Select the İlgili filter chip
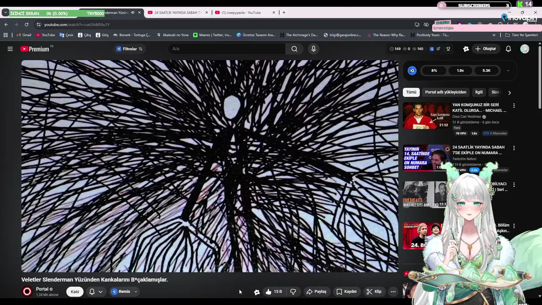The image size is (542, 305). click(479, 92)
